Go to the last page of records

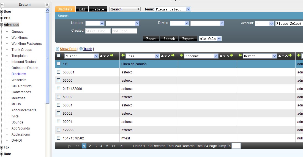[122, 146]
